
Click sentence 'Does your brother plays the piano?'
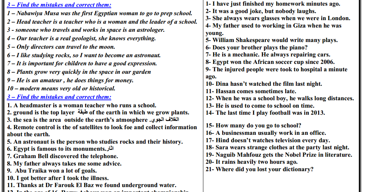tap(256, 48)
